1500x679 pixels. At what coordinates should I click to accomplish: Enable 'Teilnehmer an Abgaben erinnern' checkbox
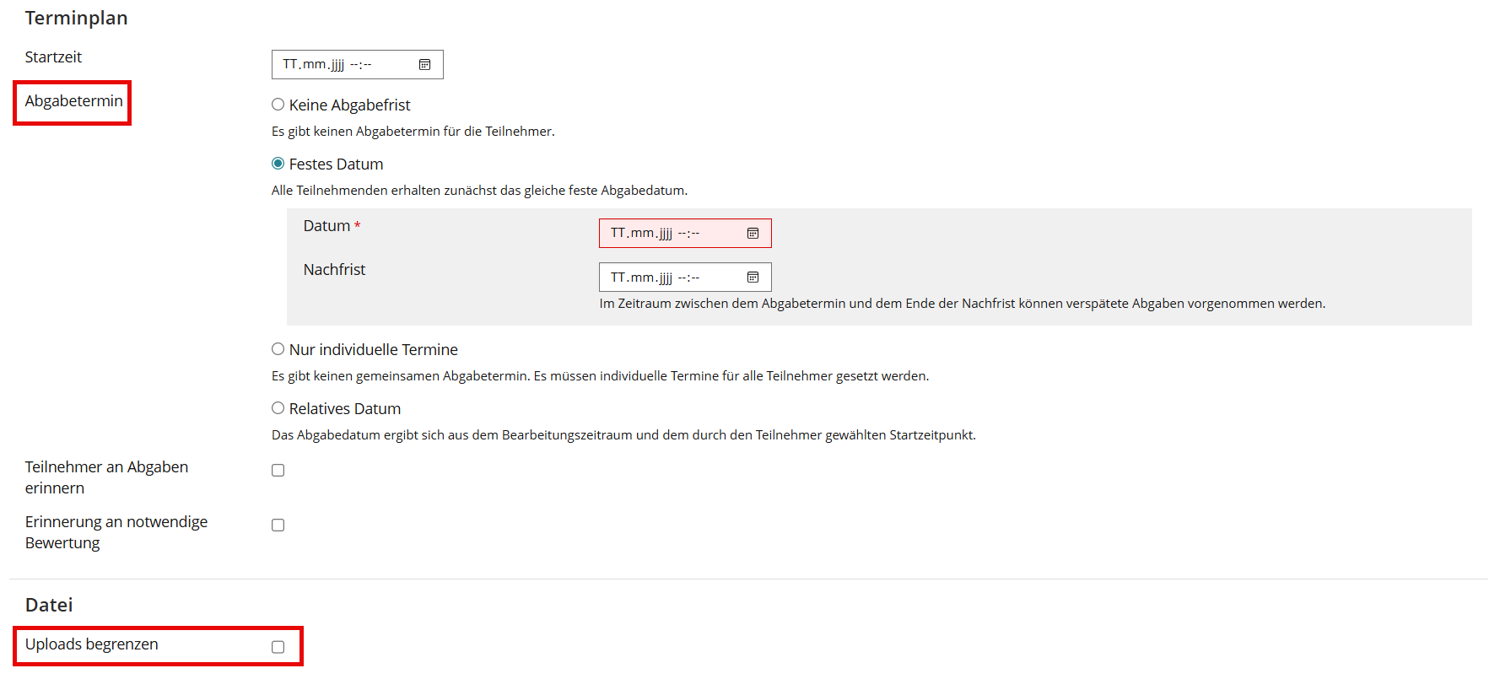point(278,471)
